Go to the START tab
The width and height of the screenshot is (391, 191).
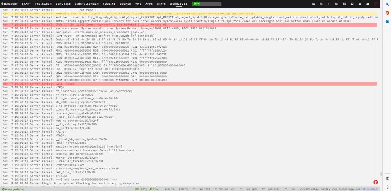[27, 4]
